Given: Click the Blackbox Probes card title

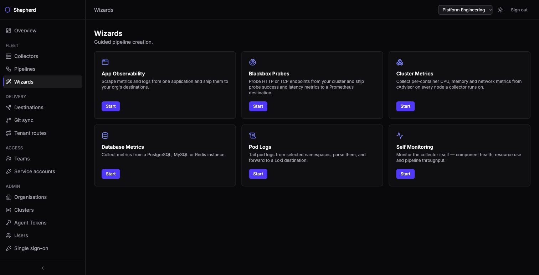Looking at the screenshot, I should [269, 74].
